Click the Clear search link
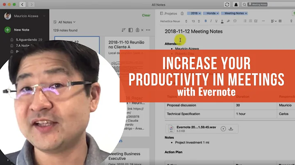The image size is (295, 165). [146, 15]
